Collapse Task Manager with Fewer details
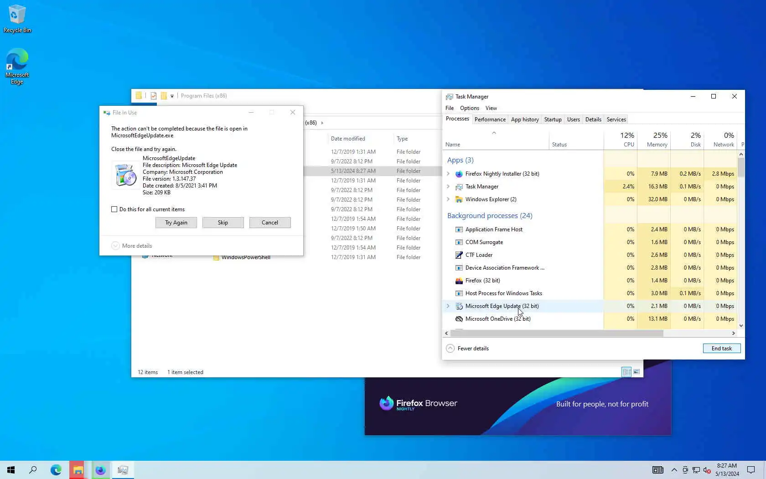Image resolution: width=766 pixels, height=479 pixels. click(467, 349)
